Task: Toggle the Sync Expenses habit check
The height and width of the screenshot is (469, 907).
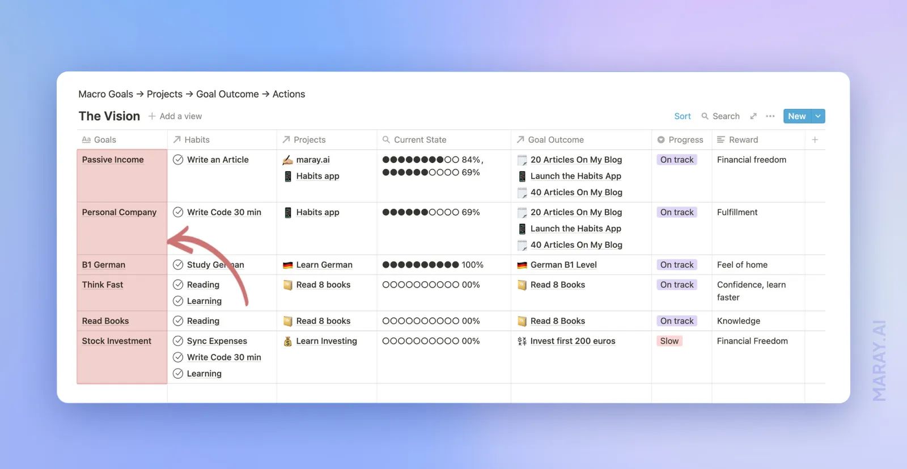Action: click(x=178, y=341)
